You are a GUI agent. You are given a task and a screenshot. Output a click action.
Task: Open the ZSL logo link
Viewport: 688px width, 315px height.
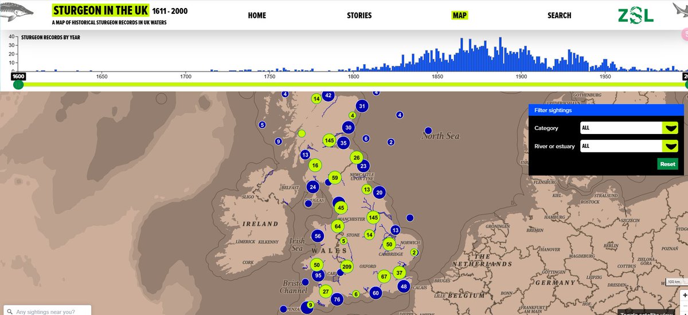pyautogui.click(x=635, y=15)
